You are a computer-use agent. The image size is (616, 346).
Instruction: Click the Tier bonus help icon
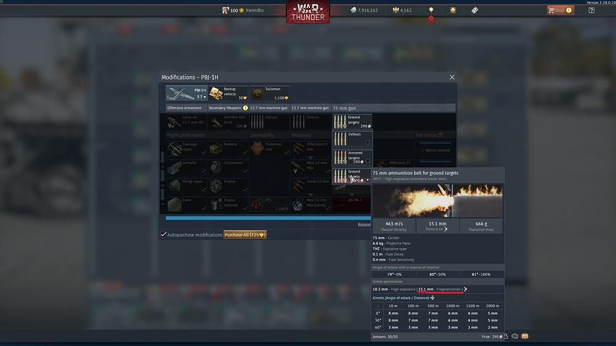pyautogui.click(x=440, y=135)
